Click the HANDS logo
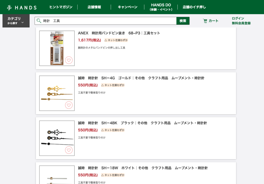The width and height of the screenshot is (264, 184). (22, 7)
